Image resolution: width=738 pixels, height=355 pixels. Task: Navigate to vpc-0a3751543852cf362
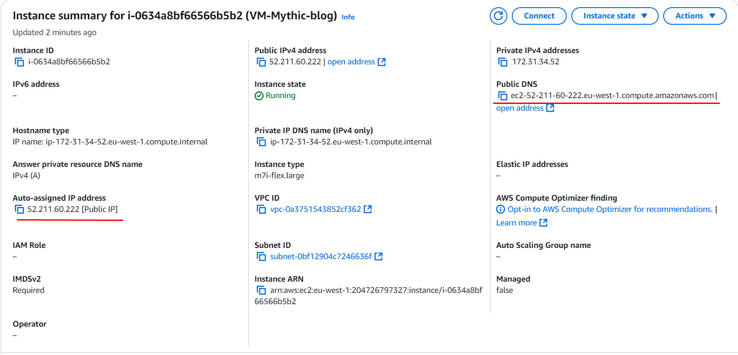(315, 209)
